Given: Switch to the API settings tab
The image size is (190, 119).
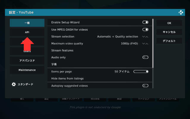Looking at the screenshot, I should 27,32.
